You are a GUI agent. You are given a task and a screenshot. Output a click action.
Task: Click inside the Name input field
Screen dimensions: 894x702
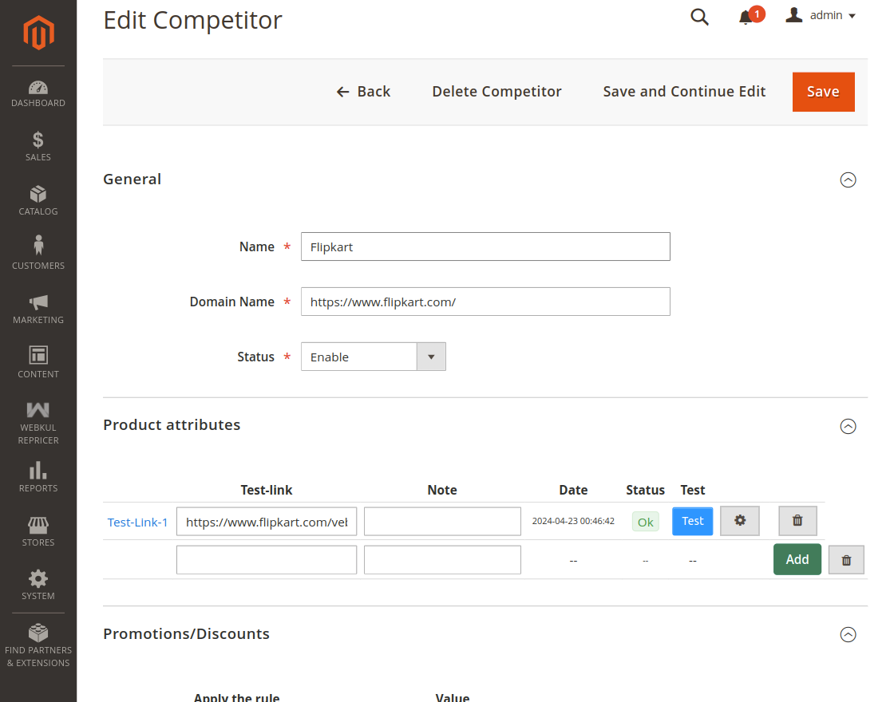(485, 246)
